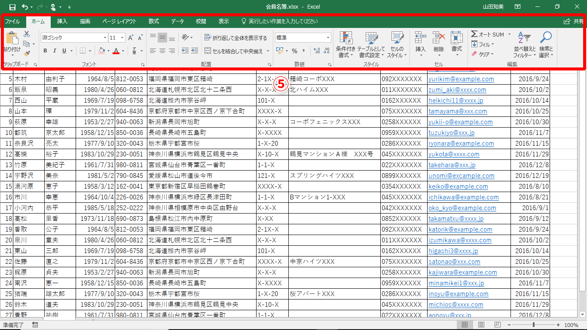This screenshot has height=330, width=587.
Task: Increase decimal places shown
Action: pos(317,51)
